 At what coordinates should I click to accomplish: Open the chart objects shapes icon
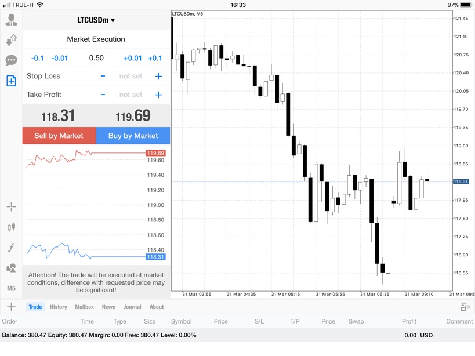[x=11, y=268]
